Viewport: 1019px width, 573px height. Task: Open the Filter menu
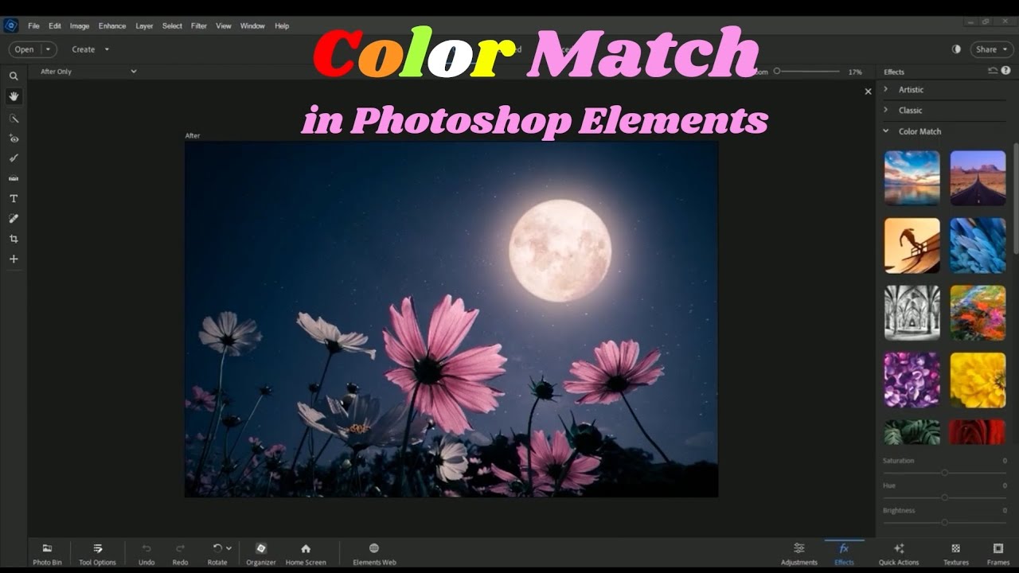pyautogui.click(x=199, y=26)
